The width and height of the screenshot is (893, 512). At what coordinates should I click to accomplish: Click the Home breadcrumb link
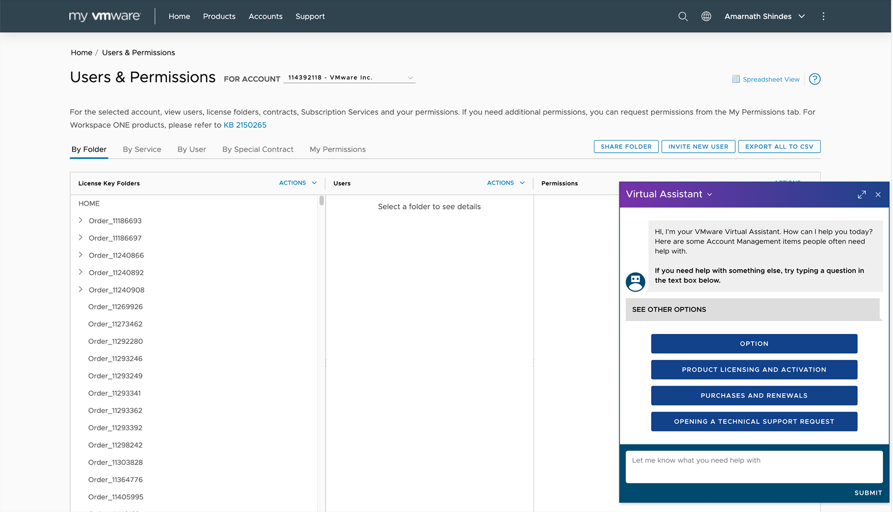click(81, 53)
